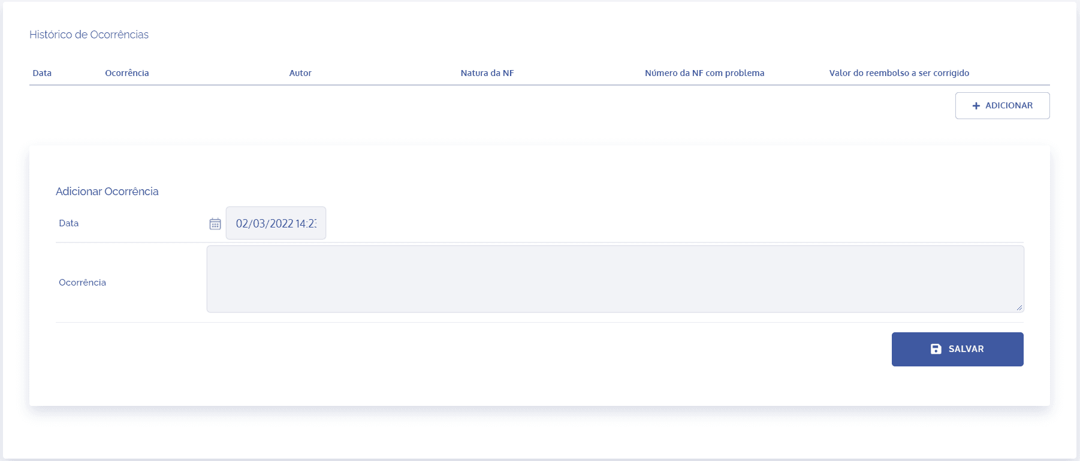The height and width of the screenshot is (461, 1080).
Task: Click the Data column header
Action: pyautogui.click(x=42, y=73)
